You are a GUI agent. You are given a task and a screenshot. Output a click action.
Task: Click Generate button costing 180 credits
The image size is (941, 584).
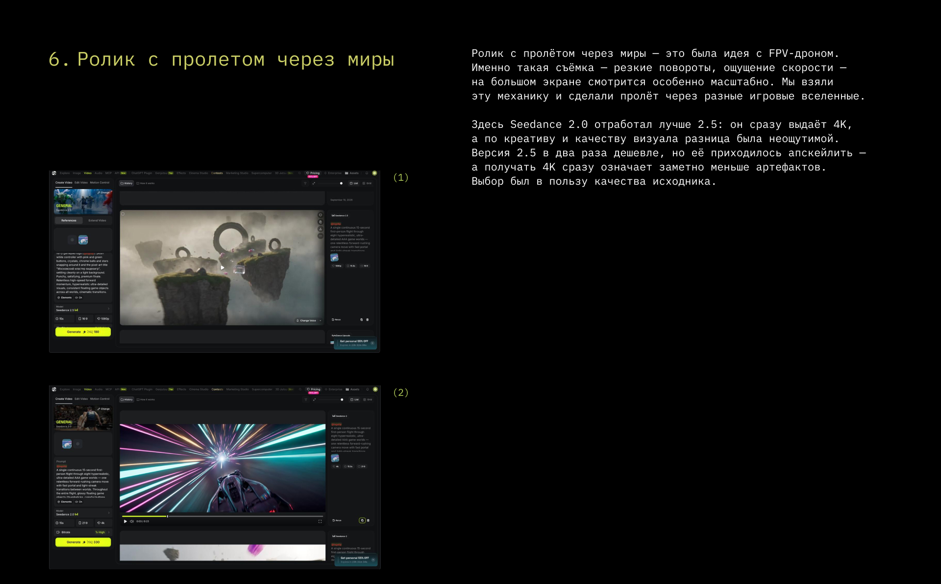83,332
